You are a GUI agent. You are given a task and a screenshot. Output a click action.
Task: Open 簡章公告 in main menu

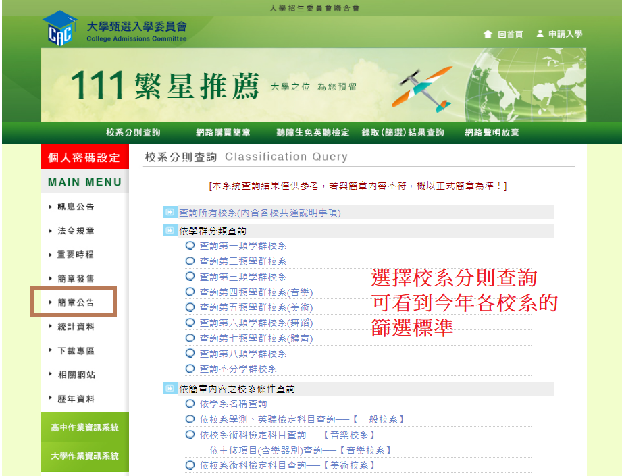[76, 302]
